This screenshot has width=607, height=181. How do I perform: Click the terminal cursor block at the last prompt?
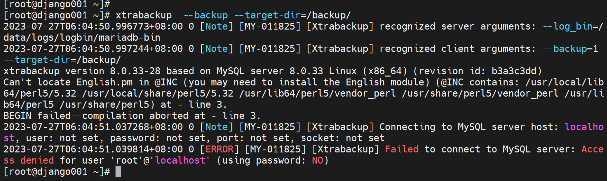pyautogui.click(x=118, y=171)
